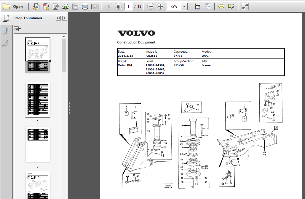The image size is (305, 199).
Task: Select the highlight text tool
Action: click(231, 7)
